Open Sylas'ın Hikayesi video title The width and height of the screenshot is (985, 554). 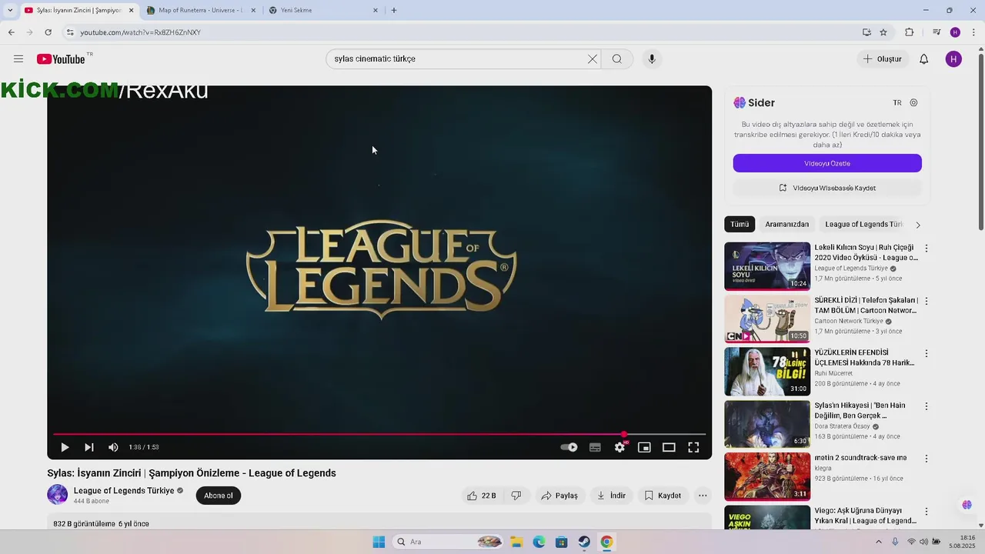[860, 410]
